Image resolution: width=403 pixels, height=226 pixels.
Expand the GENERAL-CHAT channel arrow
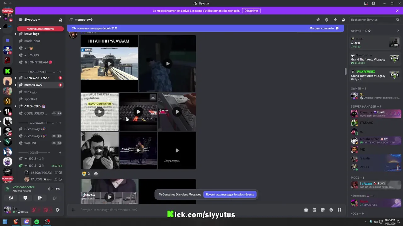pyautogui.click(x=16, y=78)
